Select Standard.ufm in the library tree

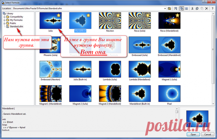[x=16, y=26]
